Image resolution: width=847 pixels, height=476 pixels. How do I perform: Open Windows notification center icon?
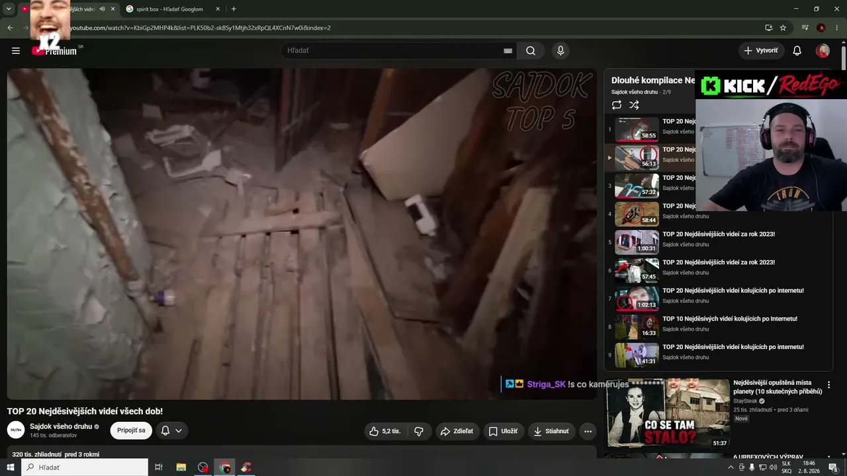click(833, 467)
